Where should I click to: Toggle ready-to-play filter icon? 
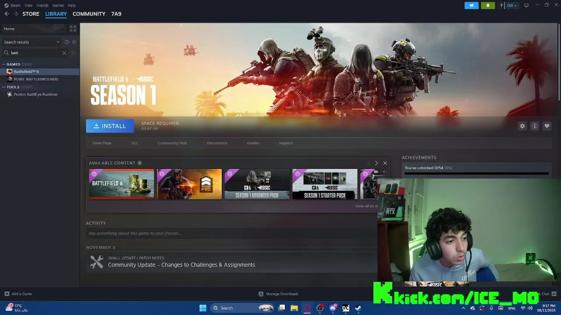pos(74,42)
